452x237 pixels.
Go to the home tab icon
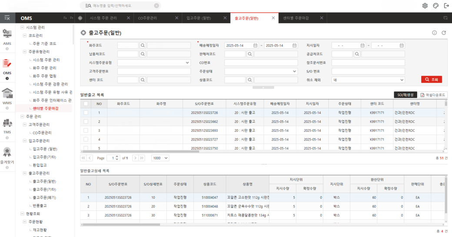coord(80,18)
